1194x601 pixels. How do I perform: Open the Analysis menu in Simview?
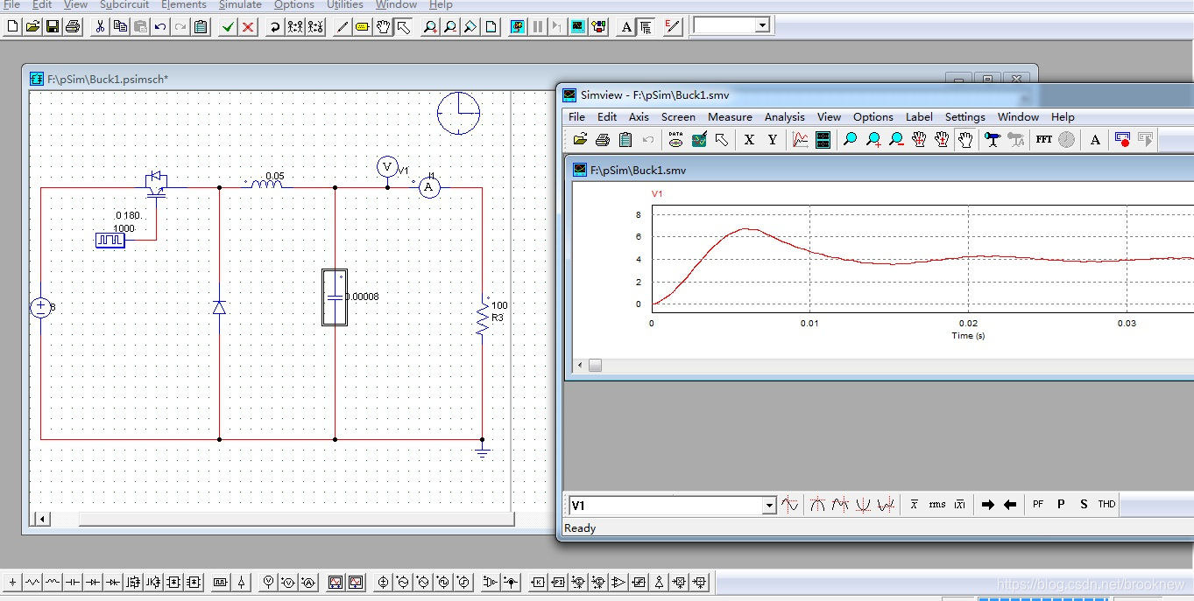click(x=784, y=116)
